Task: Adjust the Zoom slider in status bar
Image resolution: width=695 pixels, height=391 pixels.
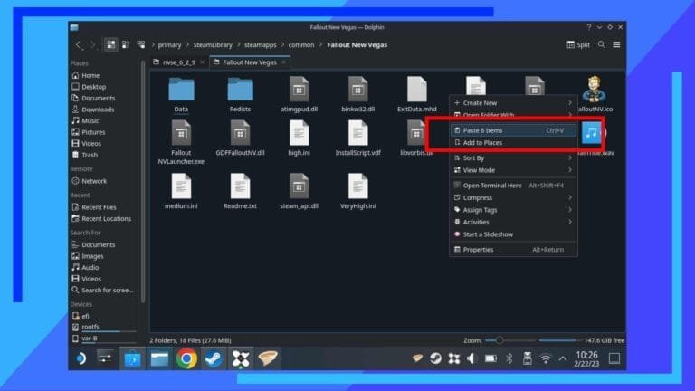Action: tap(509, 340)
